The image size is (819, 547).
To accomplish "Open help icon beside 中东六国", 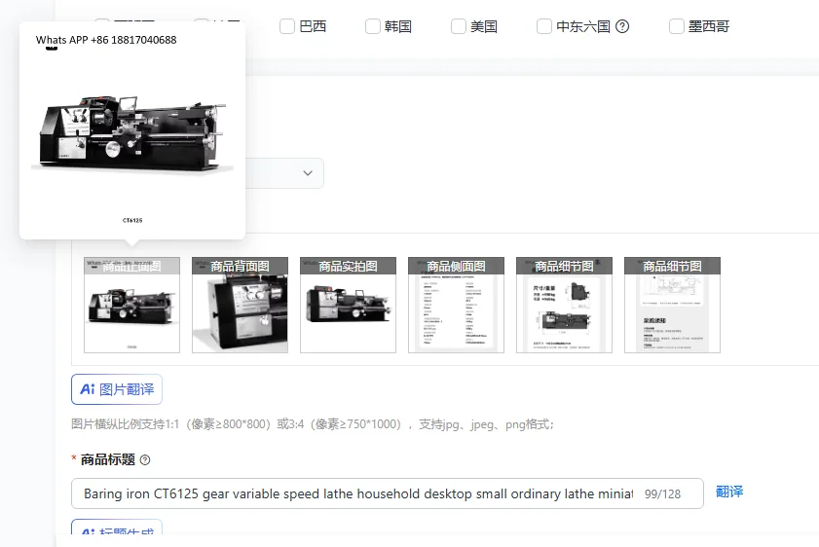I will (622, 26).
